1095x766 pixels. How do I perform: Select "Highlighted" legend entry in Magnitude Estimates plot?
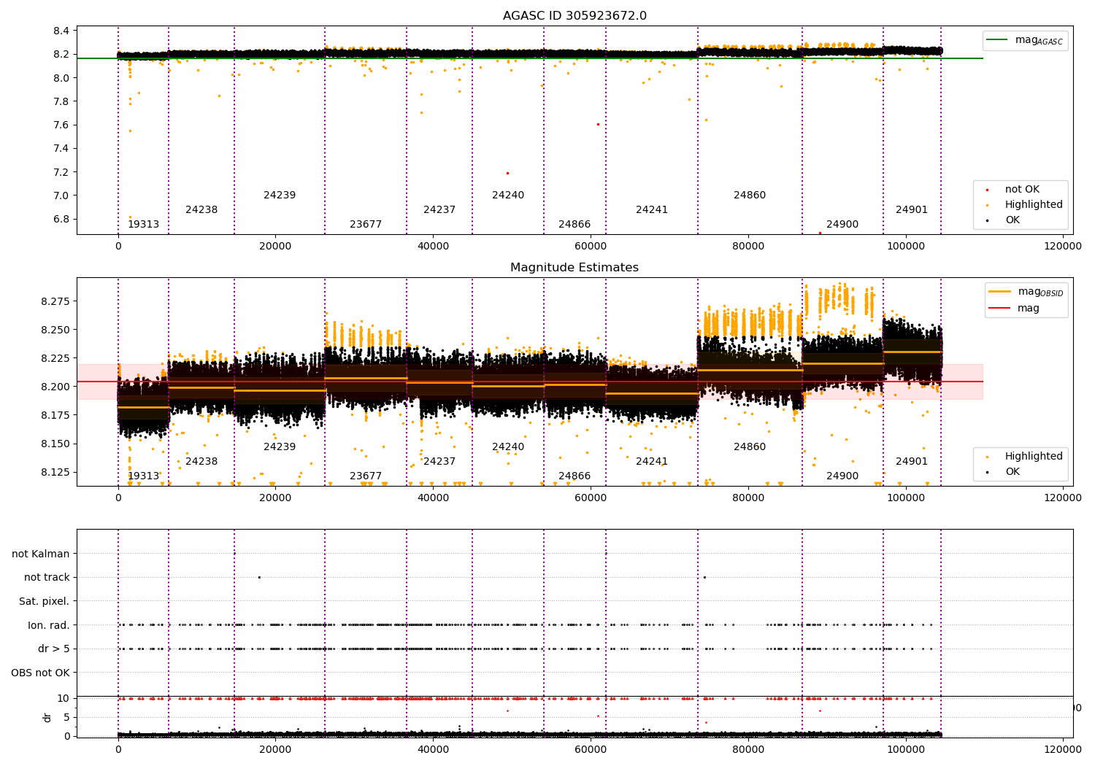tap(1034, 457)
